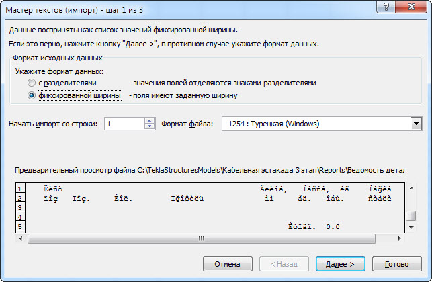Click the preview horizontal scrollbar left arrow
Image resolution: width=432 pixels, height=282 pixels.
click(x=21, y=238)
